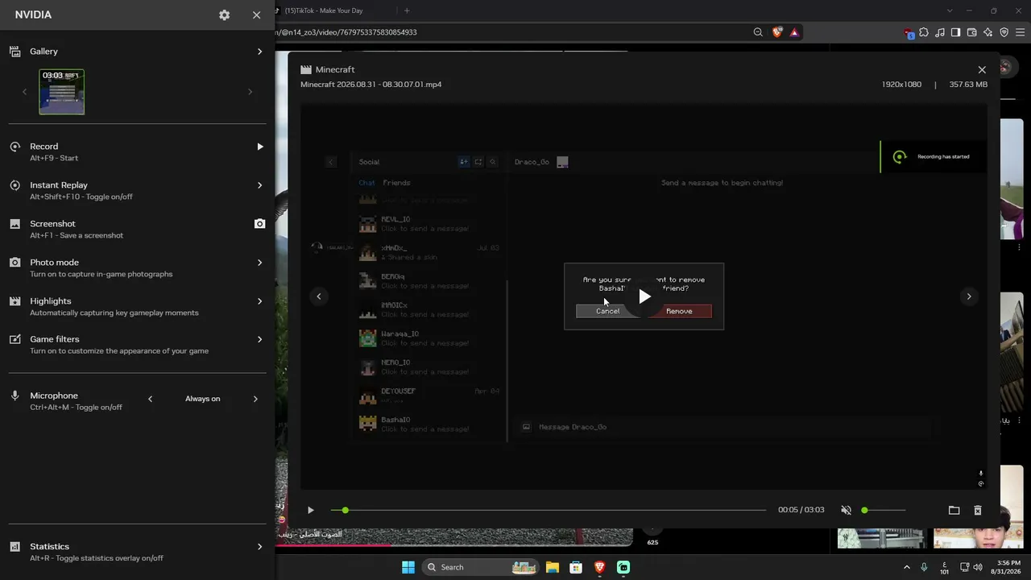Open File Explorer from taskbar
This screenshot has height=580, width=1031.
coord(553,567)
